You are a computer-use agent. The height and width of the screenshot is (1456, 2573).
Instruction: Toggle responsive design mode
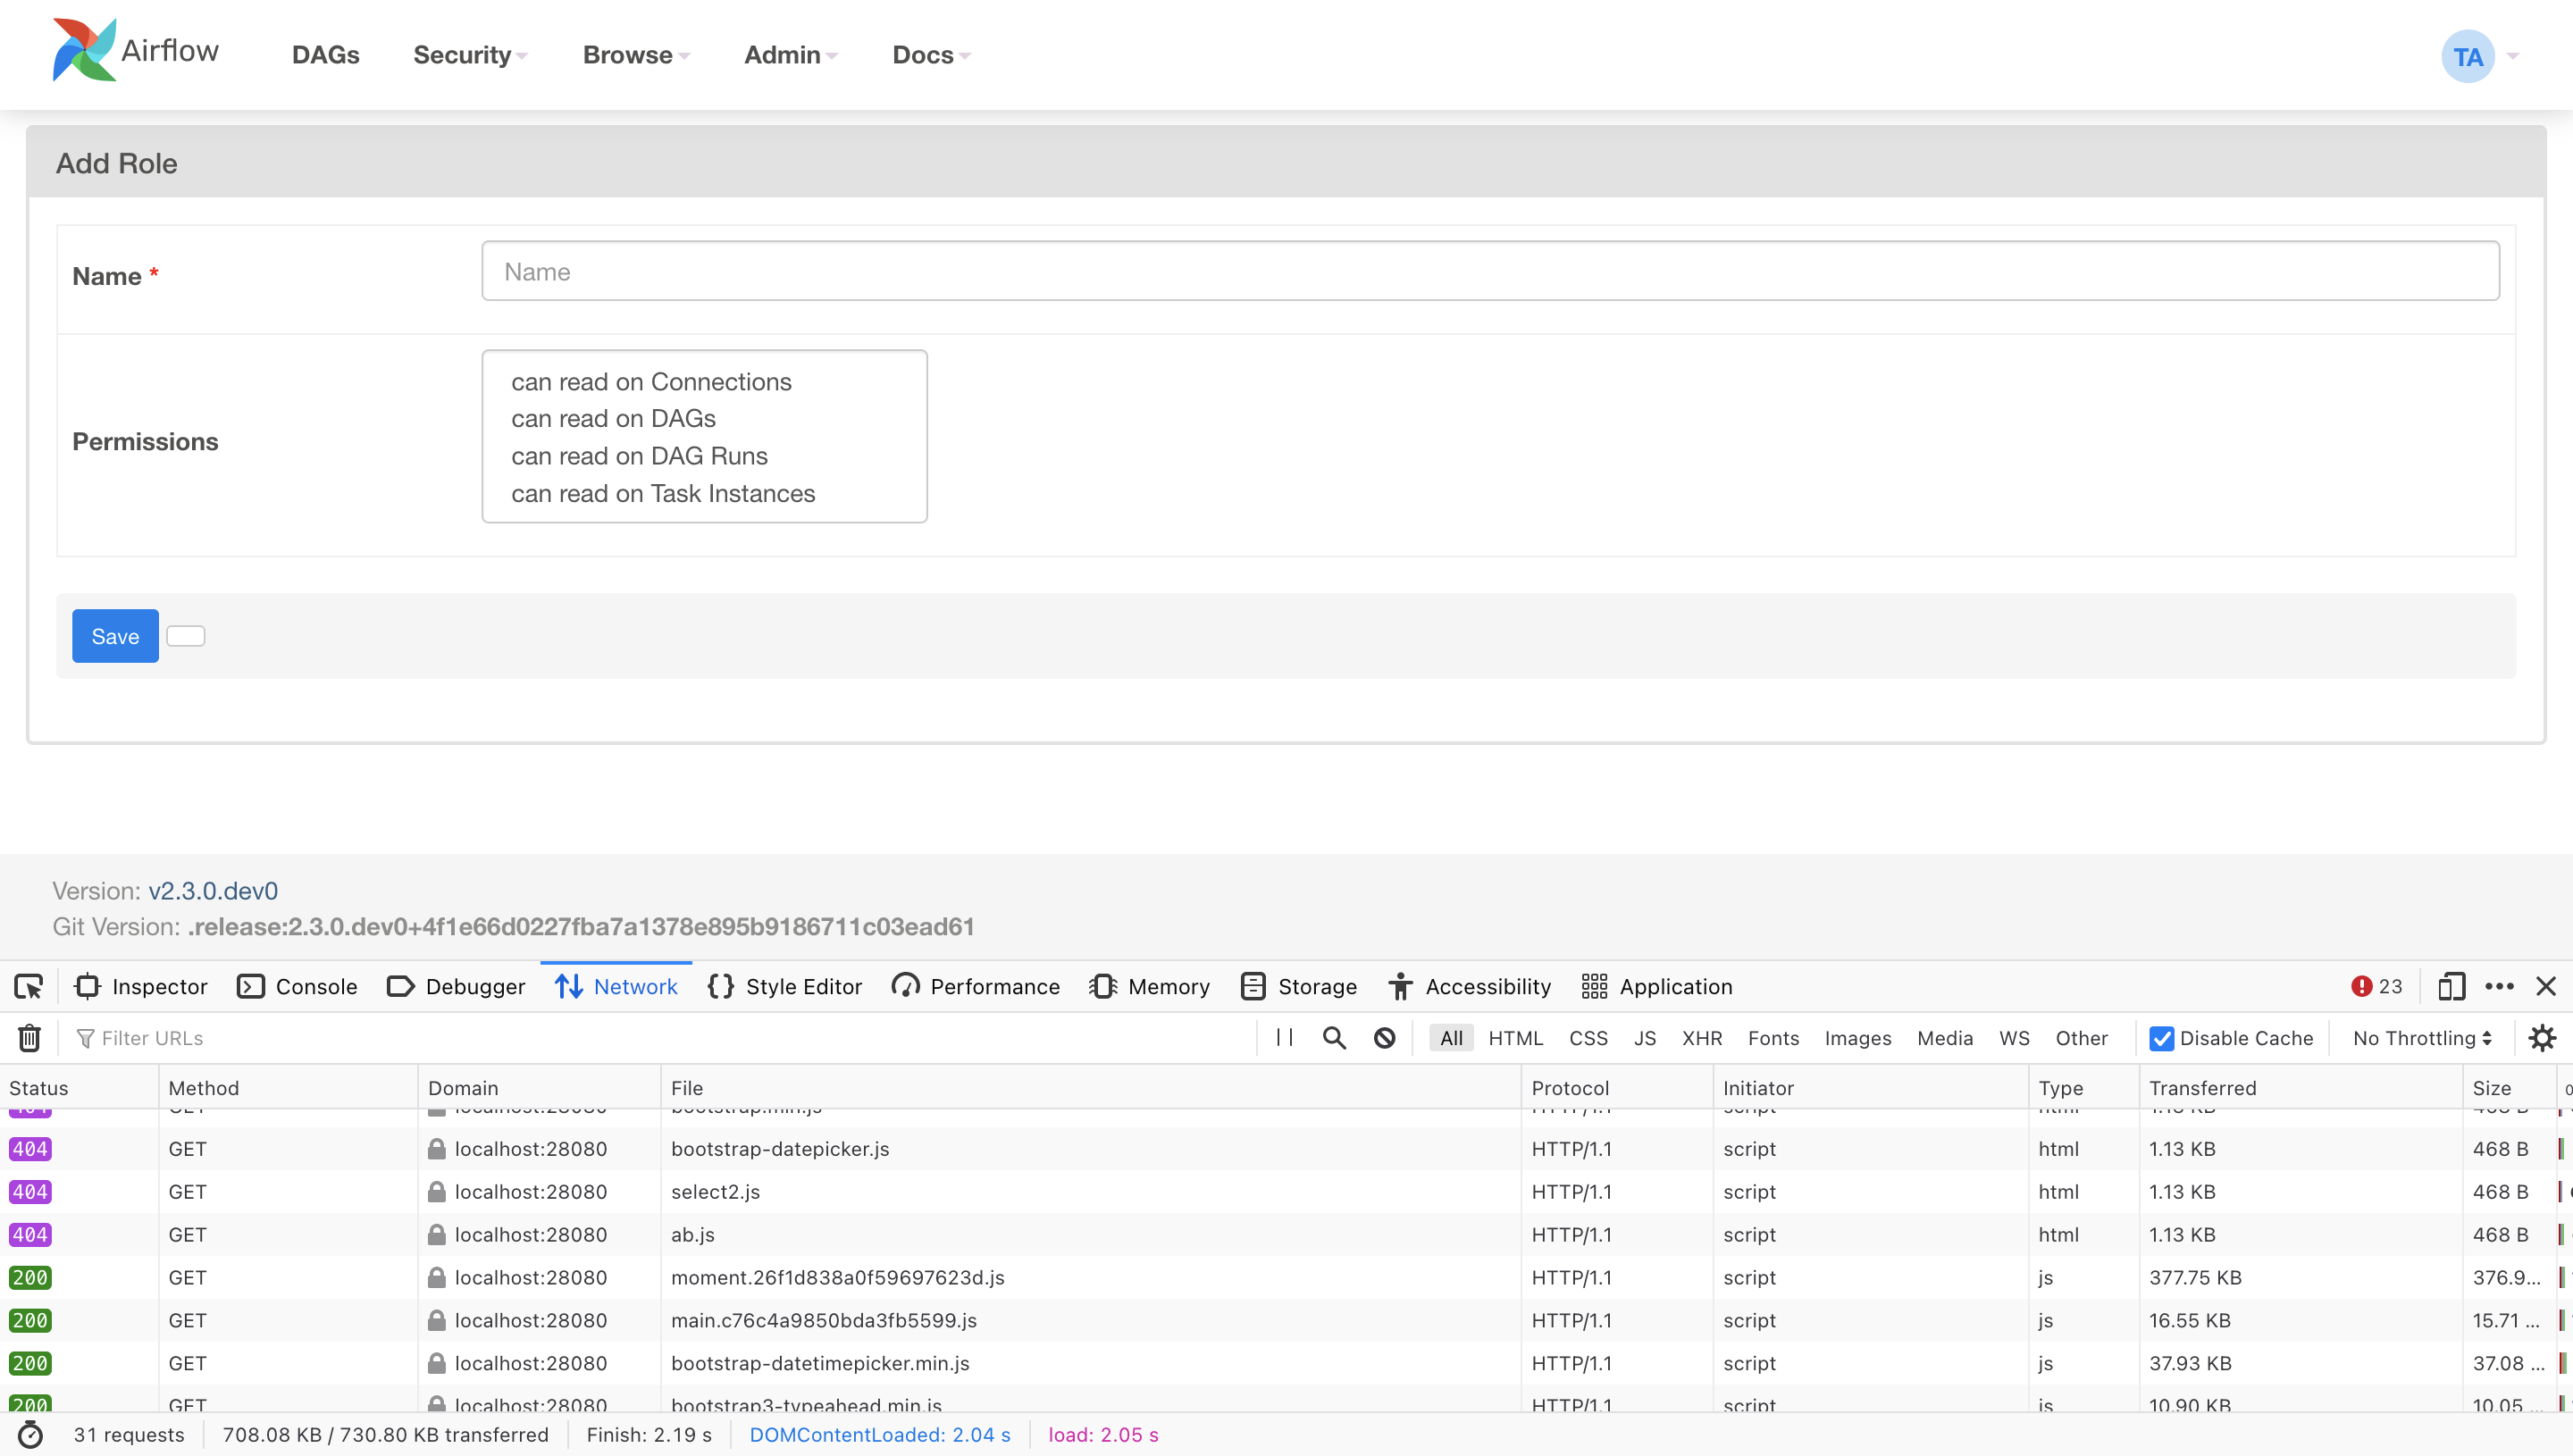[2451, 986]
